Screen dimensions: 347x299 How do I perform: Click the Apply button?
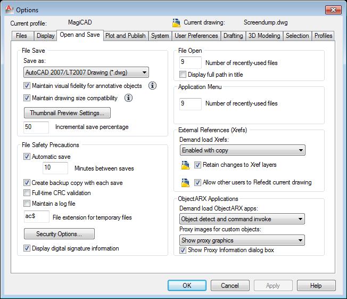point(273,286)
